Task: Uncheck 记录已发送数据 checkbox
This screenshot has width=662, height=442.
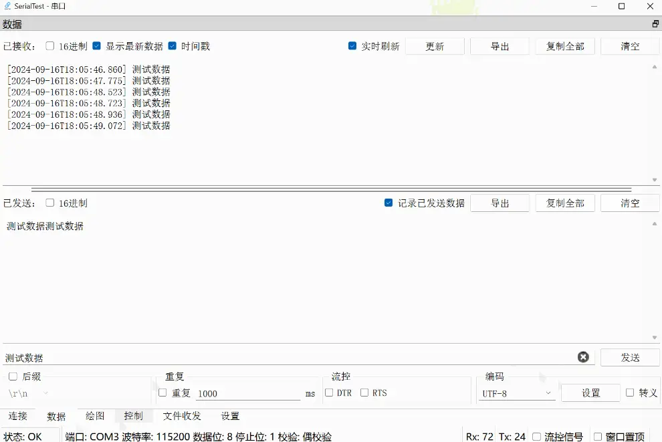Action: coord(389,203)
